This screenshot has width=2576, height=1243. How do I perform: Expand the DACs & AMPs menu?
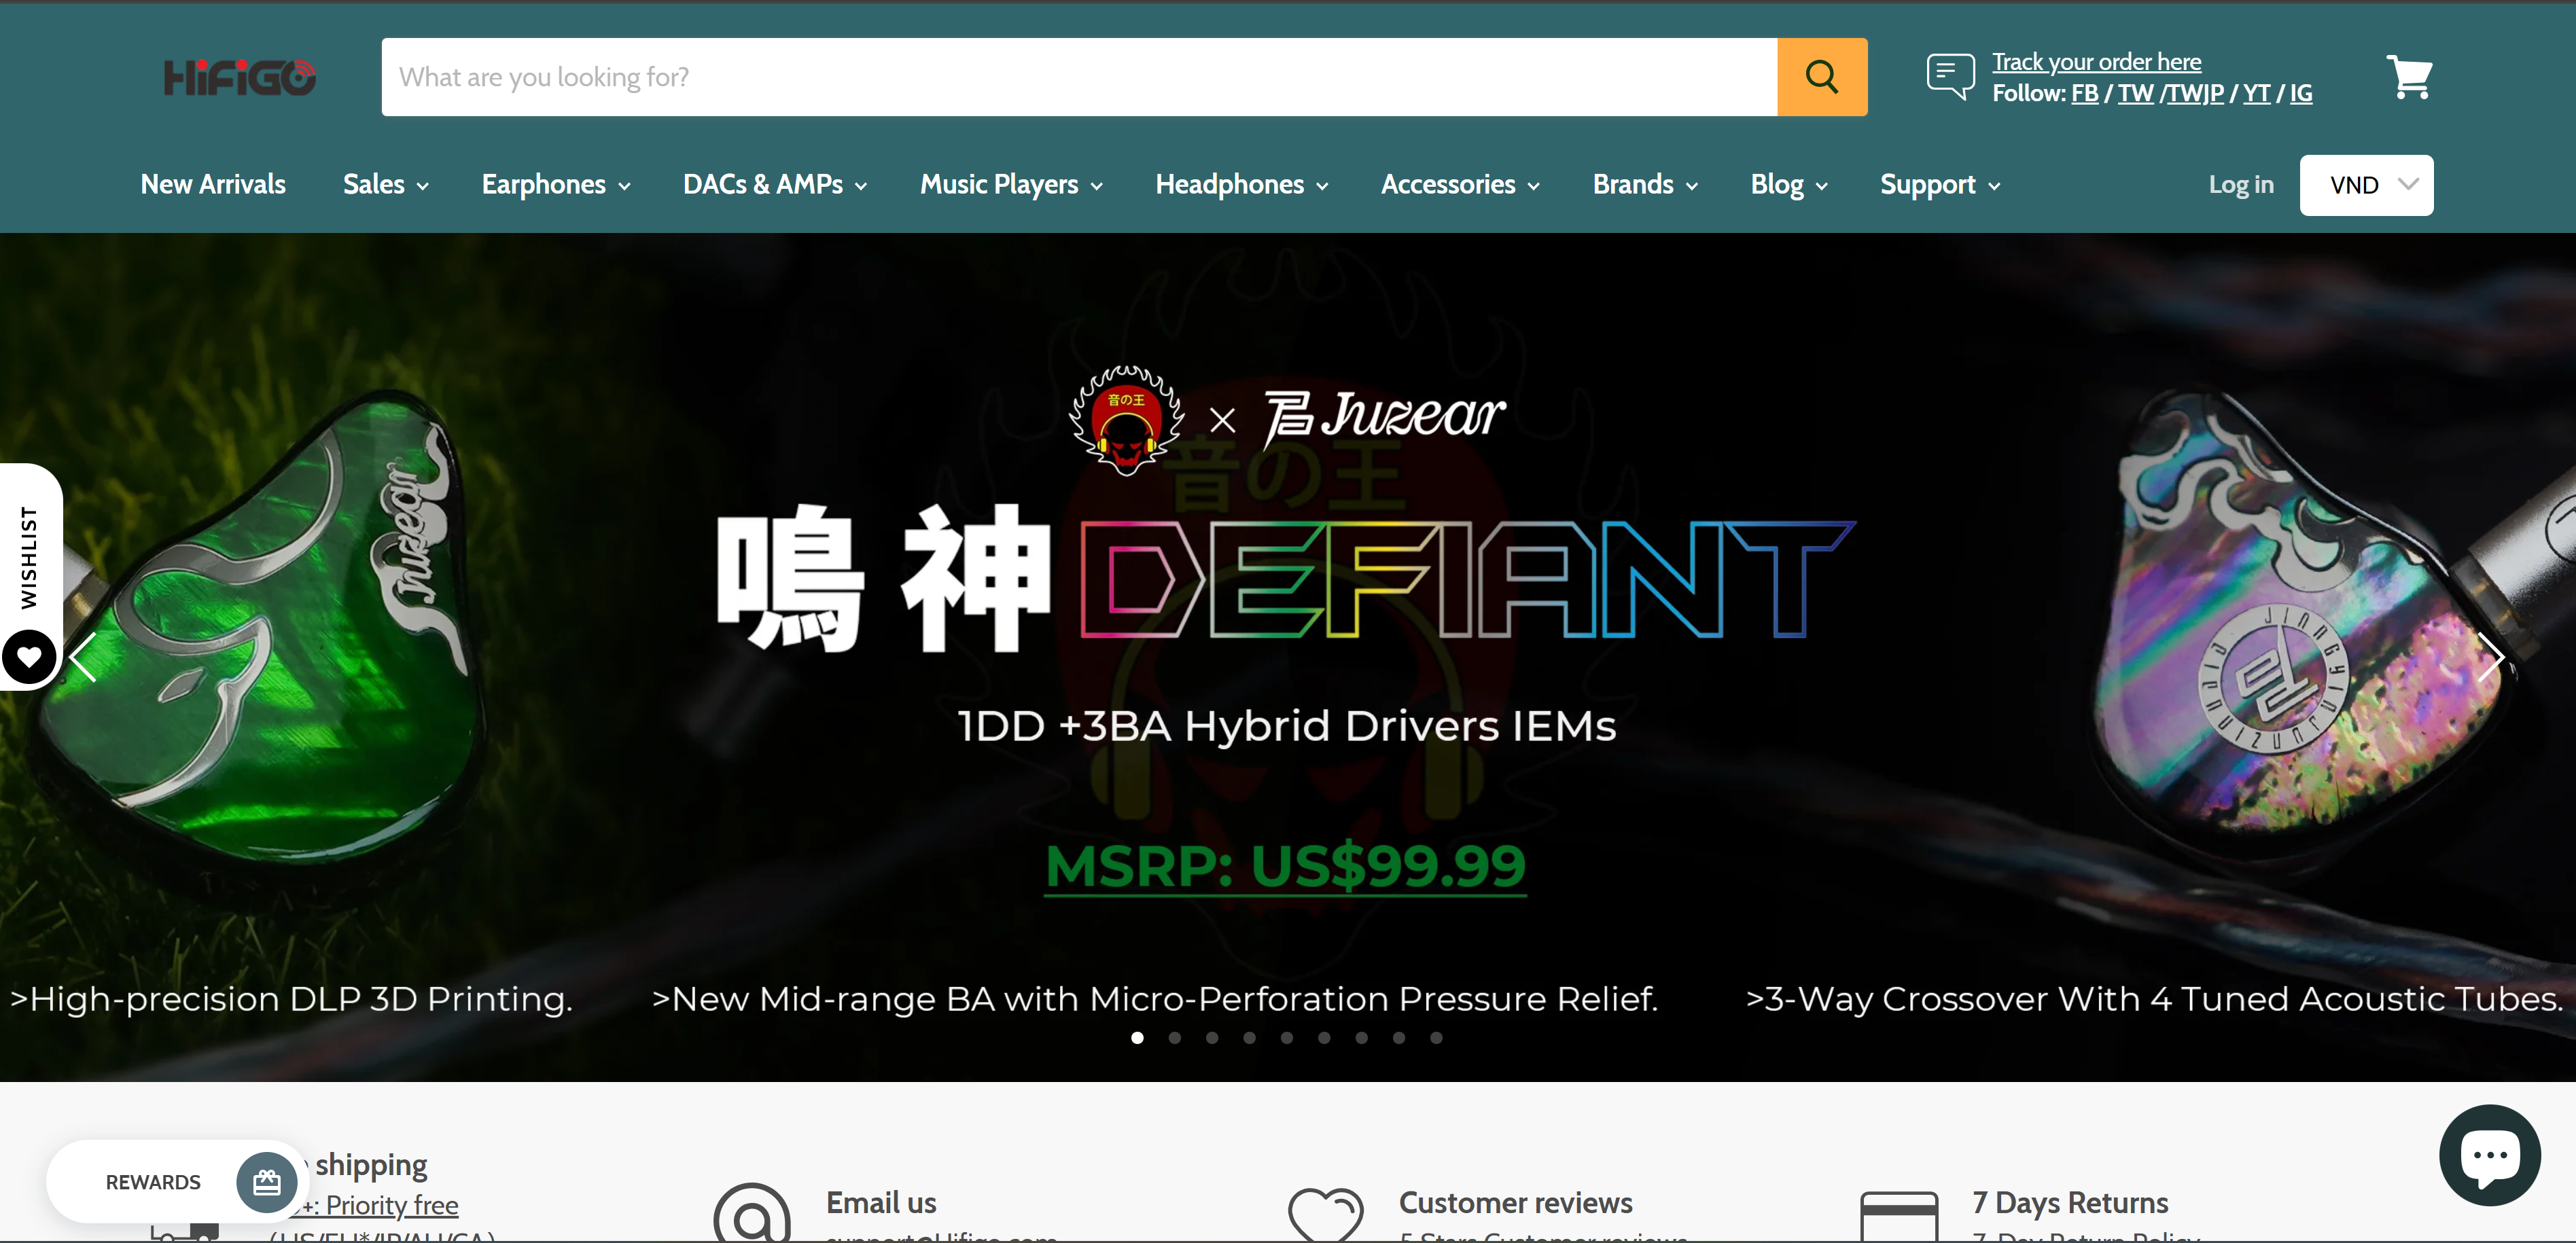[775, 184]
